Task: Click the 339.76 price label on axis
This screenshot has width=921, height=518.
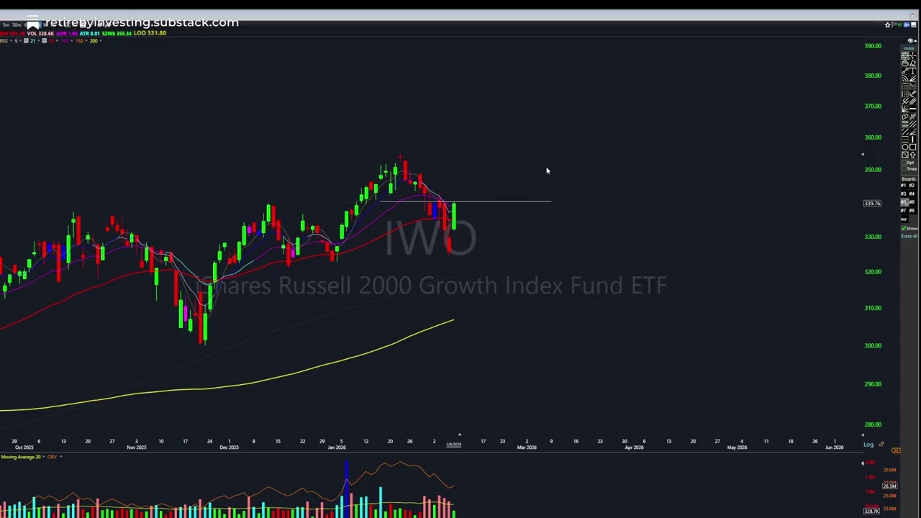Action: click(x=872, y=204)
